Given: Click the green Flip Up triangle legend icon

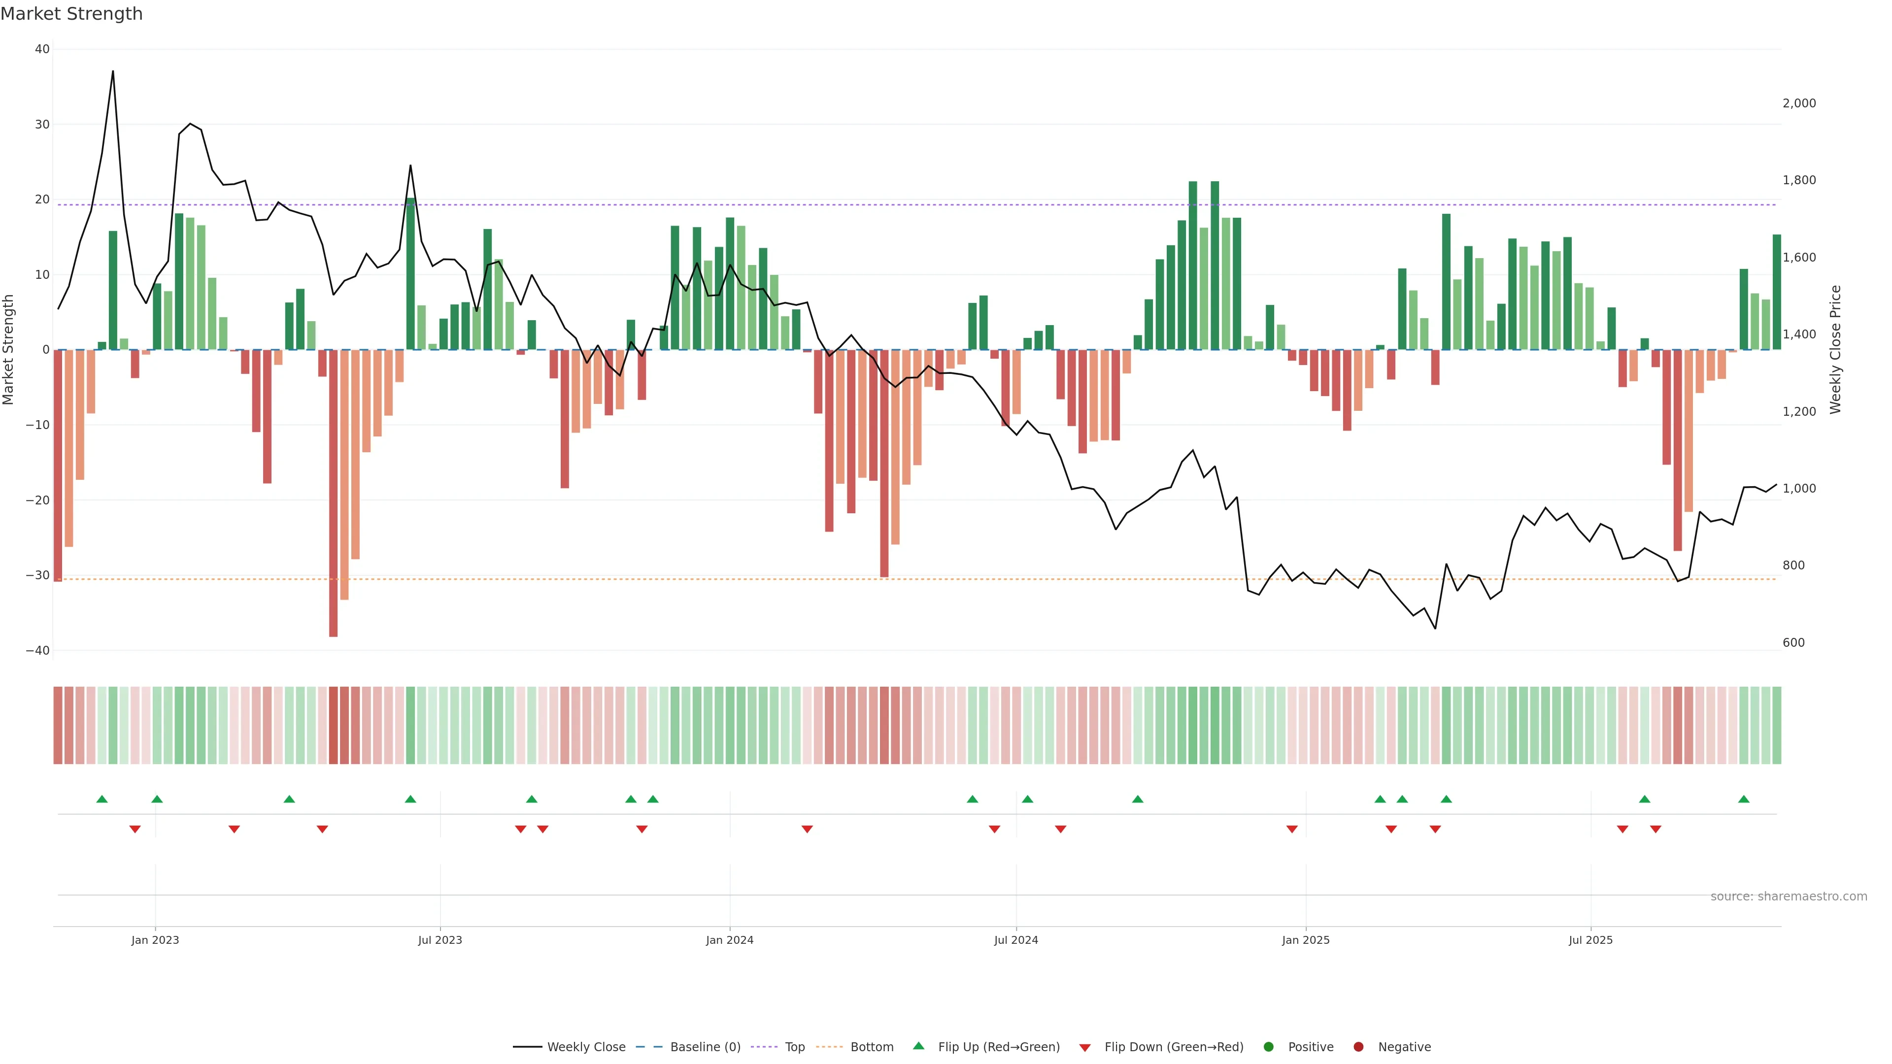Looking at the screenshot, I should 918,1046.
